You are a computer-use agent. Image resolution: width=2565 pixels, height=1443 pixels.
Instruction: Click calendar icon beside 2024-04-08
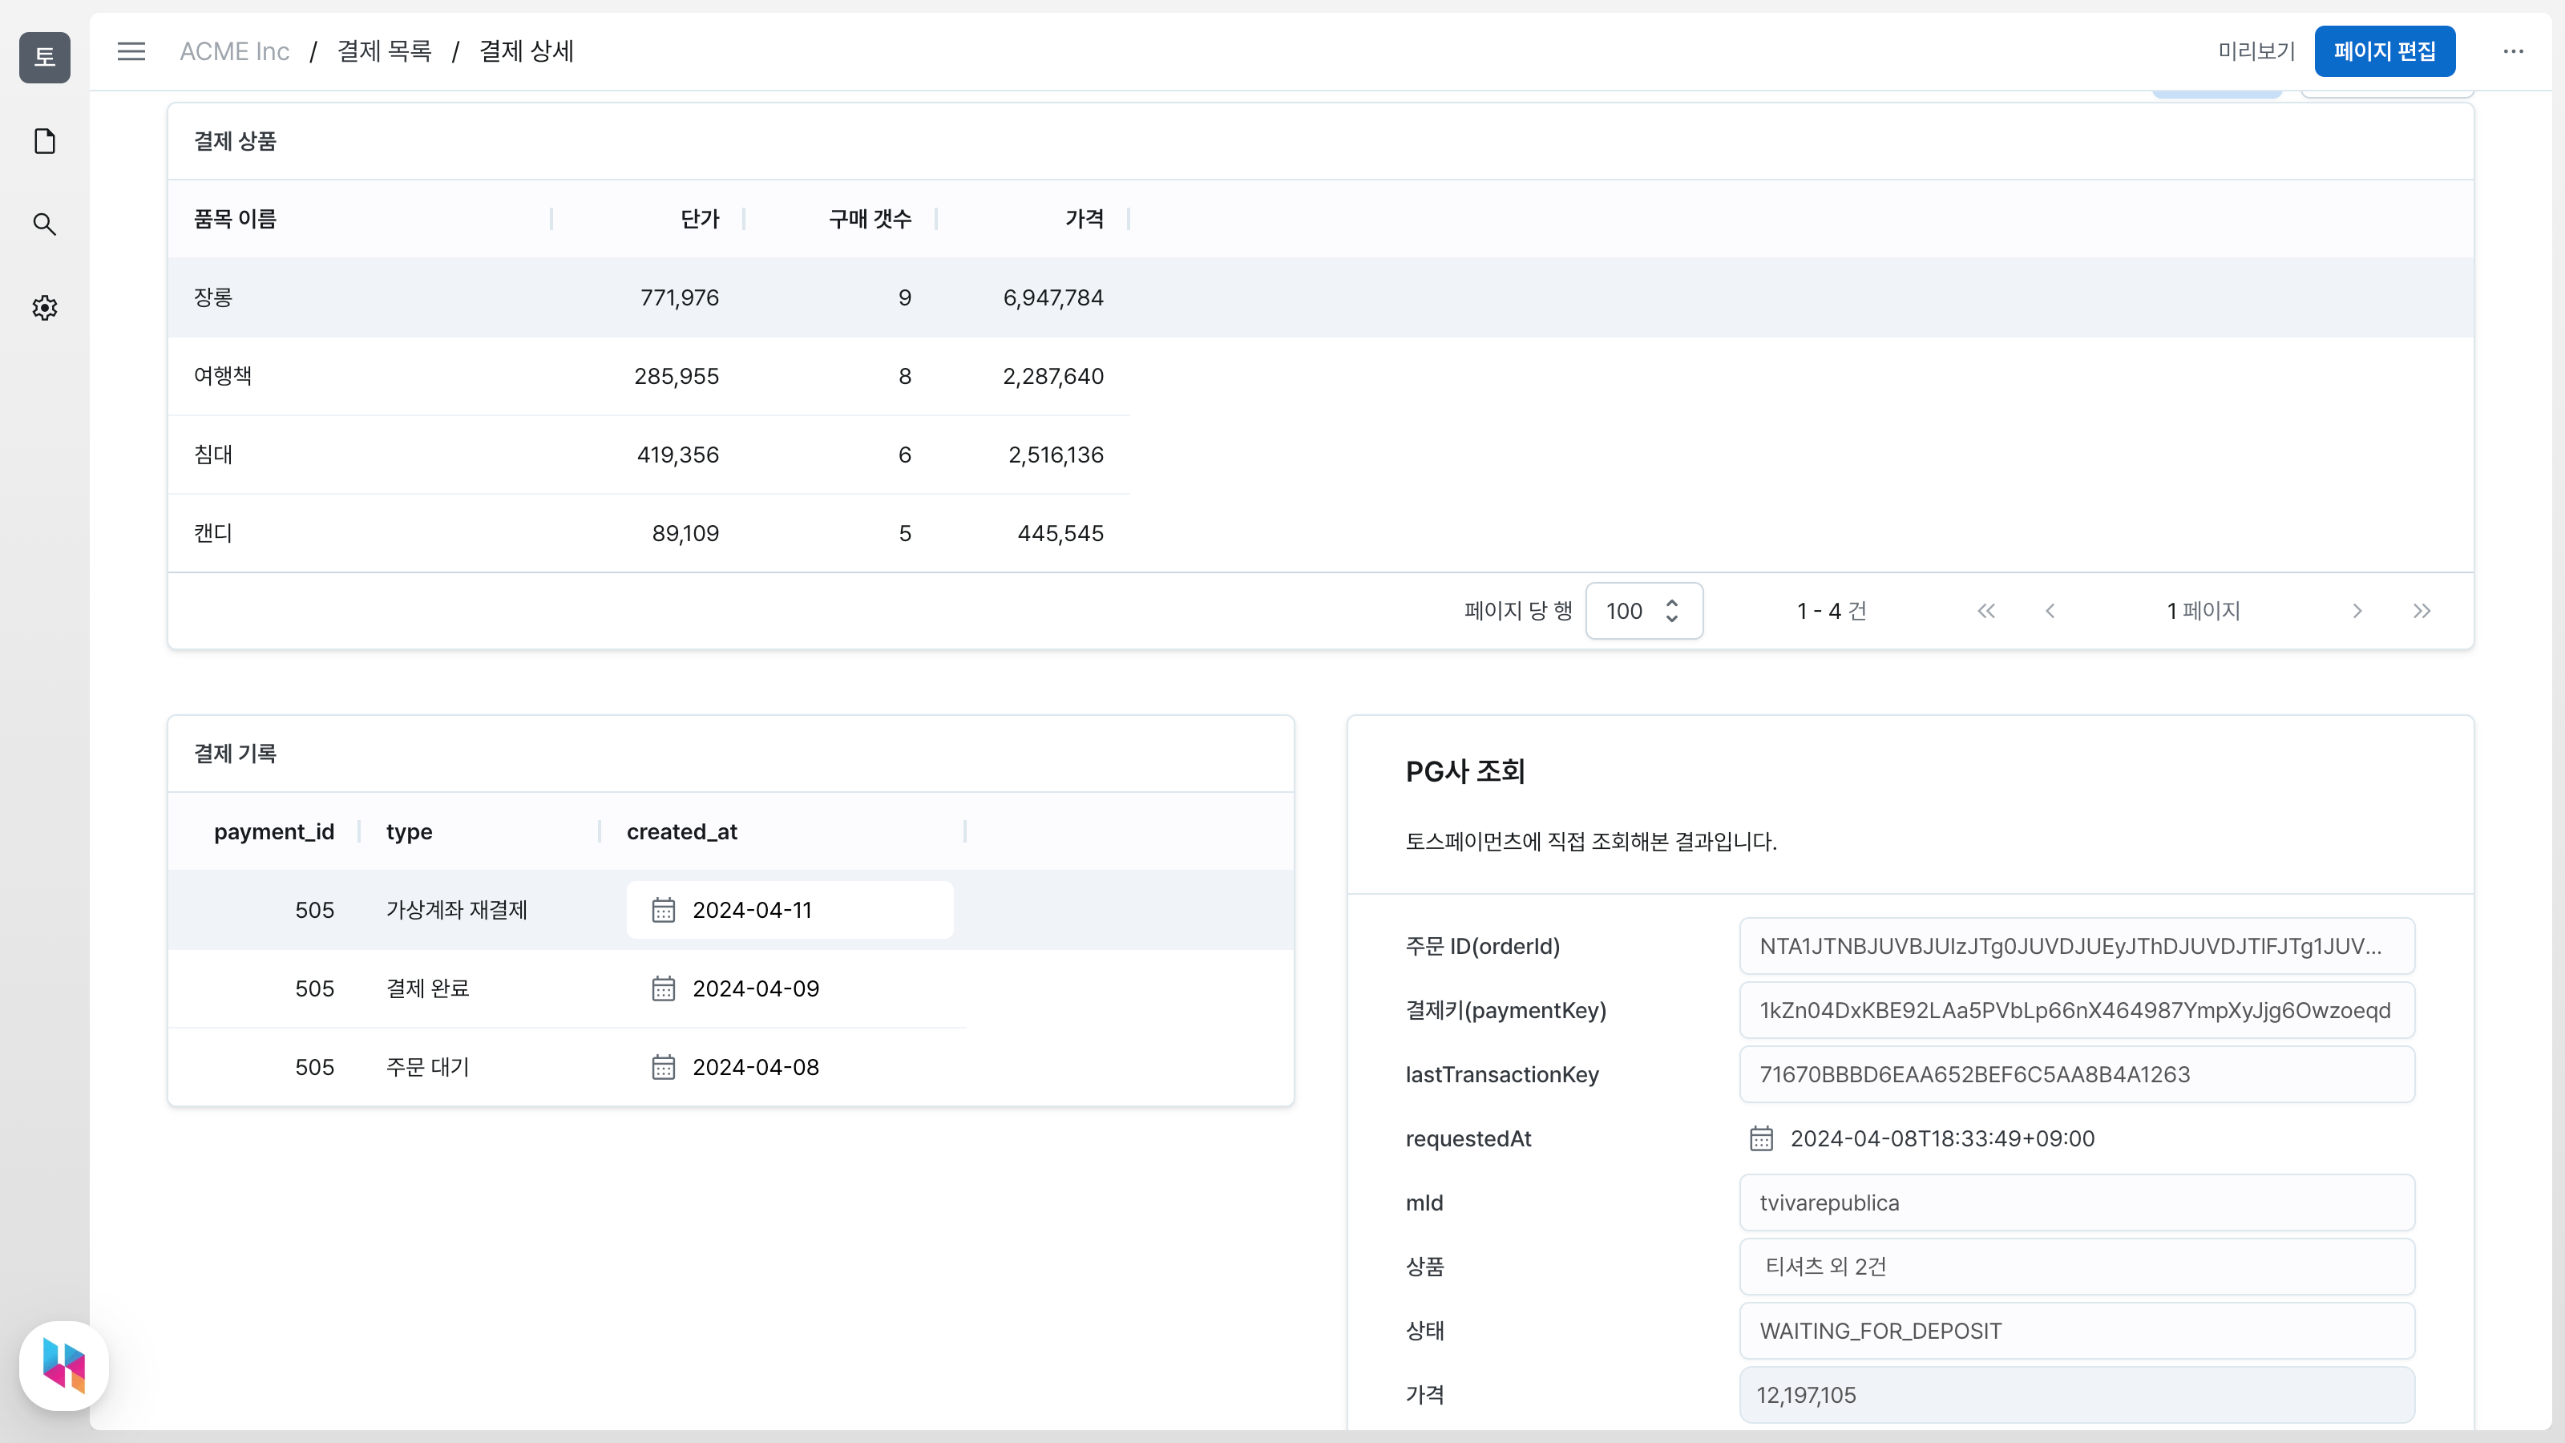pyautogui.click(x=663, y=1066)
